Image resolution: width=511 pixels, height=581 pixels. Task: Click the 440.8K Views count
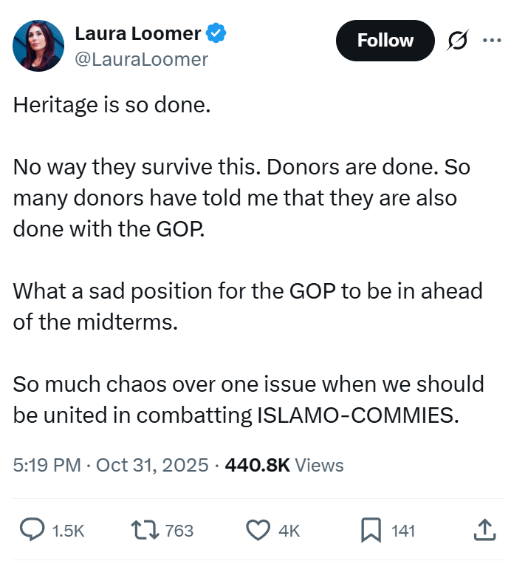point(284,465)
